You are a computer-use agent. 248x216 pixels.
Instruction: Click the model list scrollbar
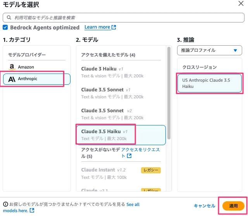(x=169, y=93)
